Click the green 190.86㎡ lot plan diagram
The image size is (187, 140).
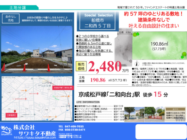click(x=159, y=46)
